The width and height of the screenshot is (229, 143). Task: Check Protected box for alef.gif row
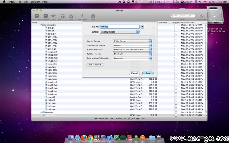[176, 28]
